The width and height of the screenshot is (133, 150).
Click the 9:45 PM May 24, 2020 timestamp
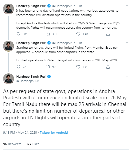(20, 132)
